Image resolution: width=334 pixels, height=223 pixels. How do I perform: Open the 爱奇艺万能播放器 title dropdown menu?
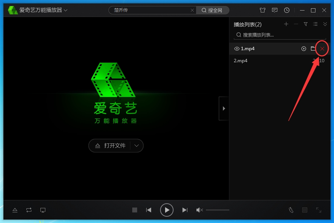pyautogui.click(x=66, y=10)
